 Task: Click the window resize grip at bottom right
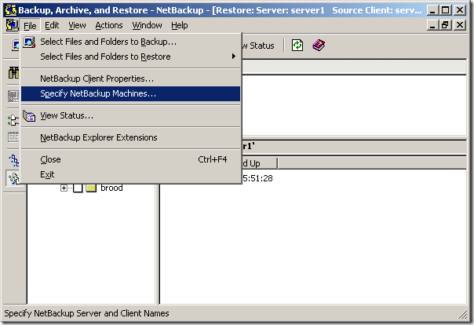463,315
